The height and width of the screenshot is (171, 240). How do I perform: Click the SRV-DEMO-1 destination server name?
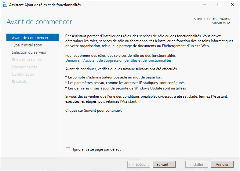click(x=221, y=23)
